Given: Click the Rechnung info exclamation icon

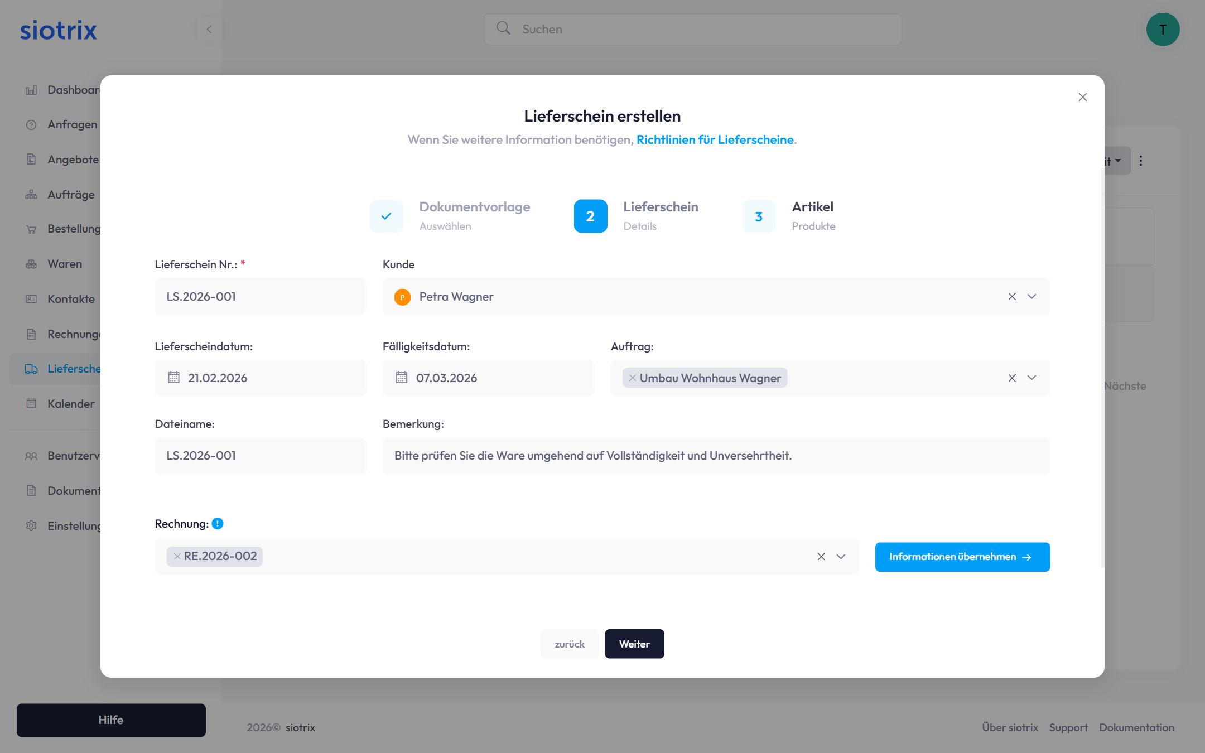Looking at the screenshot, I should pos(218,523).
